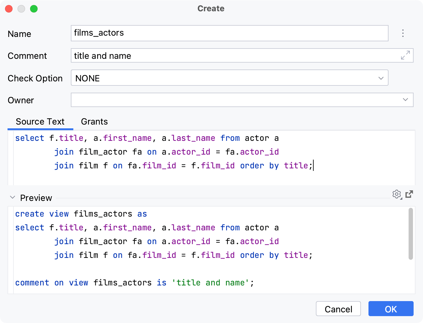Open the three-dot more options menu

coord(403,33)
